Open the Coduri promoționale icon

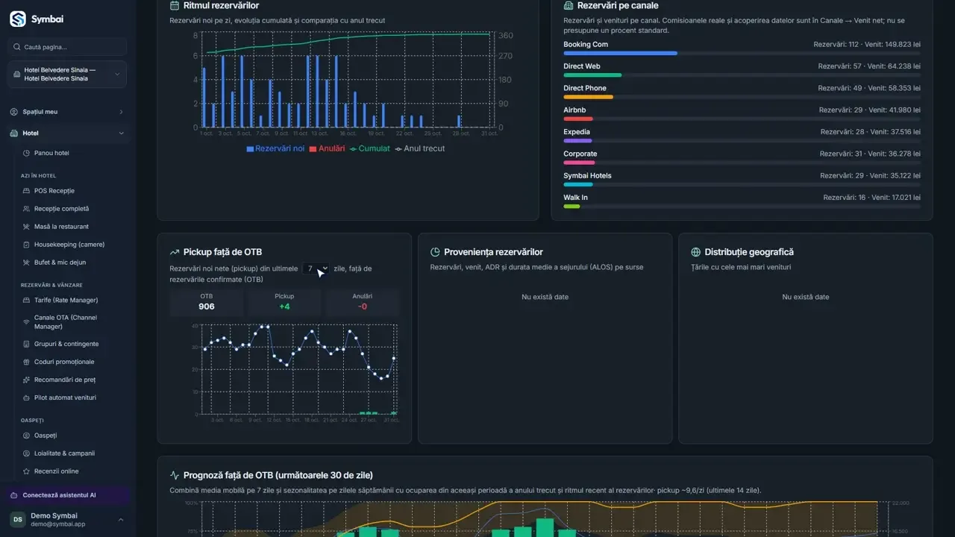point(26,362)
